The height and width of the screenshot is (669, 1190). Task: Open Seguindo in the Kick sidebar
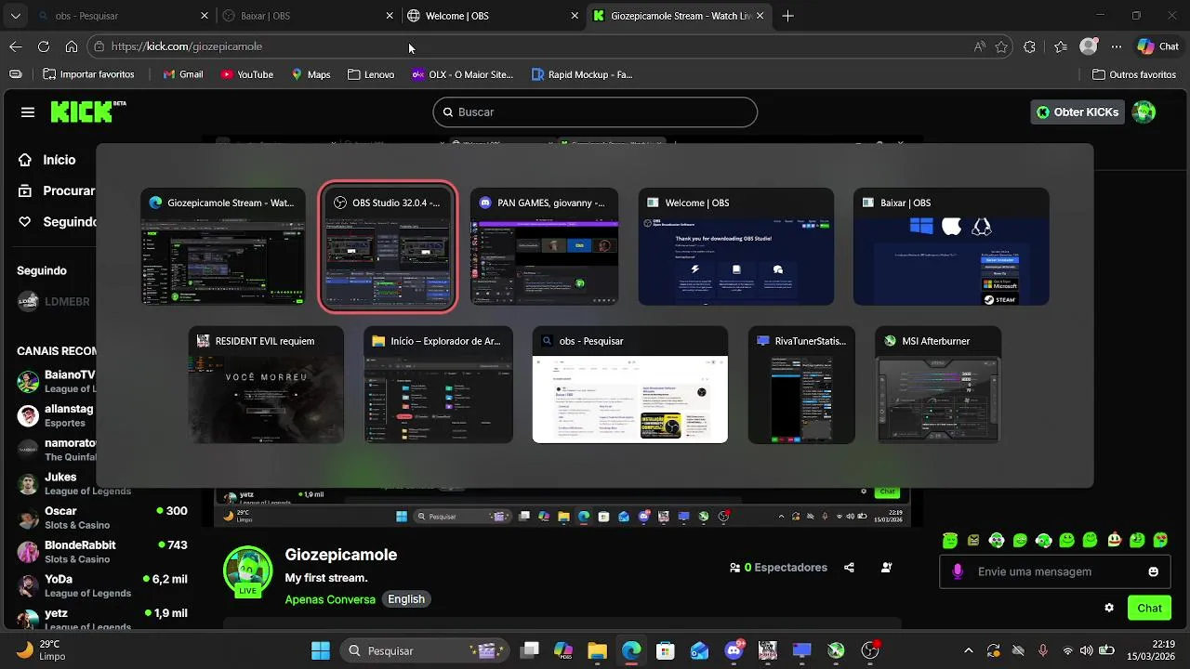tap(58, 222)
